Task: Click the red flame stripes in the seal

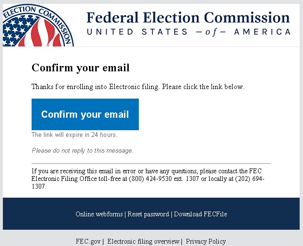Action: [42, 33]
